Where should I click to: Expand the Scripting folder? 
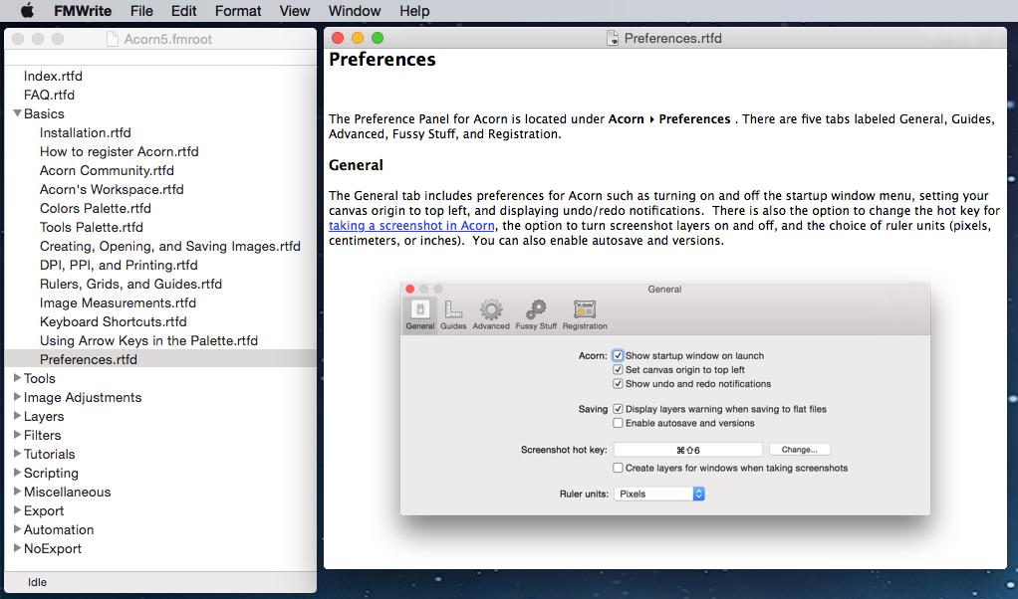pos(18,473)
